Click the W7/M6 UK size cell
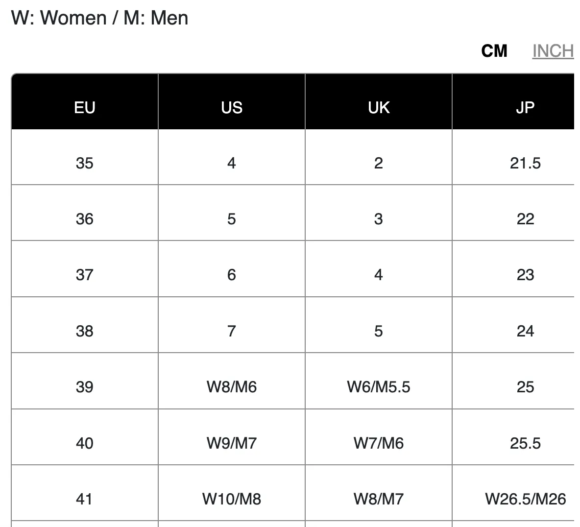580x527 pixels. coord(379,437)
